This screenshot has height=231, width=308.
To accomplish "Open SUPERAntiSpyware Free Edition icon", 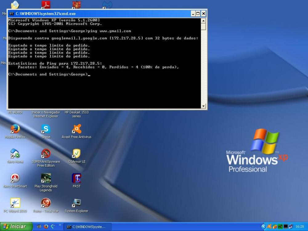I will (x=46, y=154).
